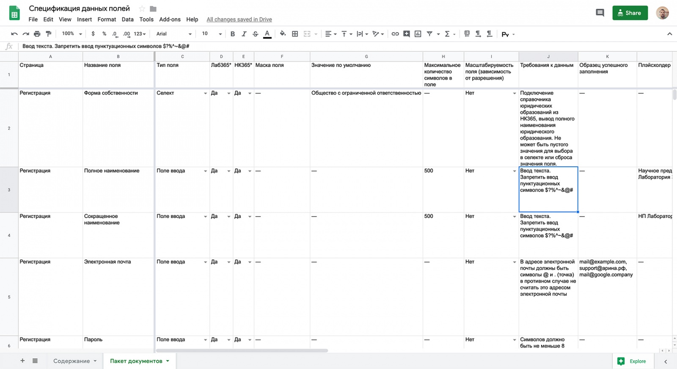Viewport: 677px width, 369px height.
Task: Open the functions (sigma) menu
Action: [x=450, y=34]
